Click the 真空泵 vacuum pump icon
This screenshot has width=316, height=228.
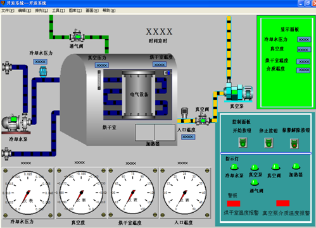coord(238,93)
